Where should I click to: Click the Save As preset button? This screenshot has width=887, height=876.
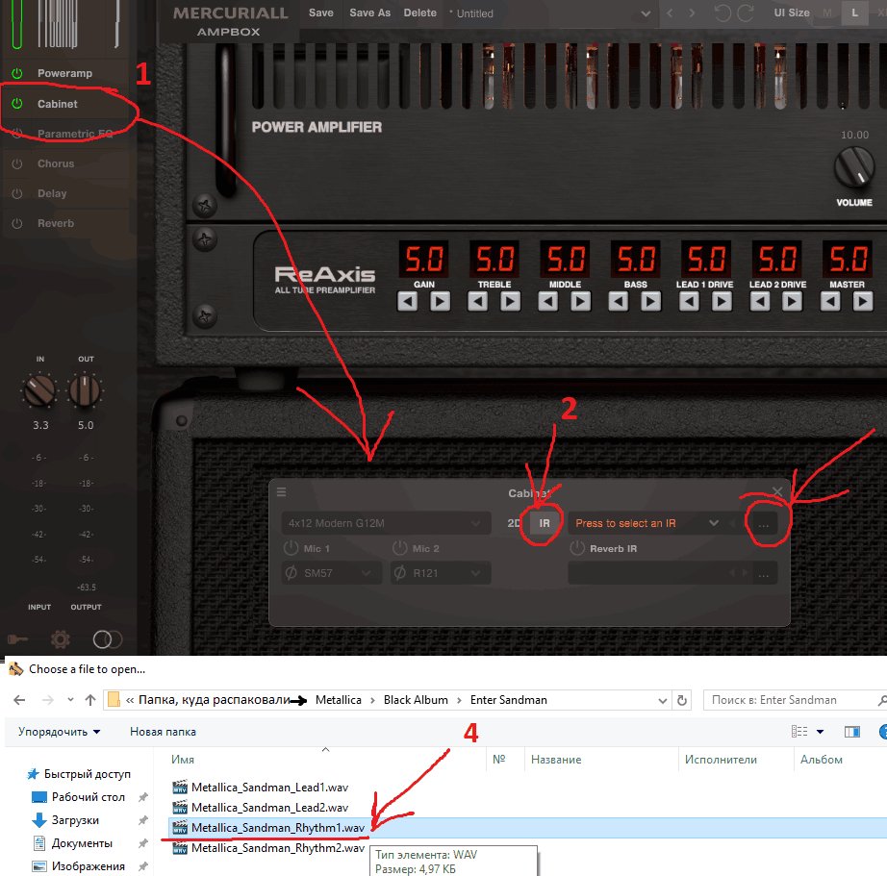tap(369, 13)
